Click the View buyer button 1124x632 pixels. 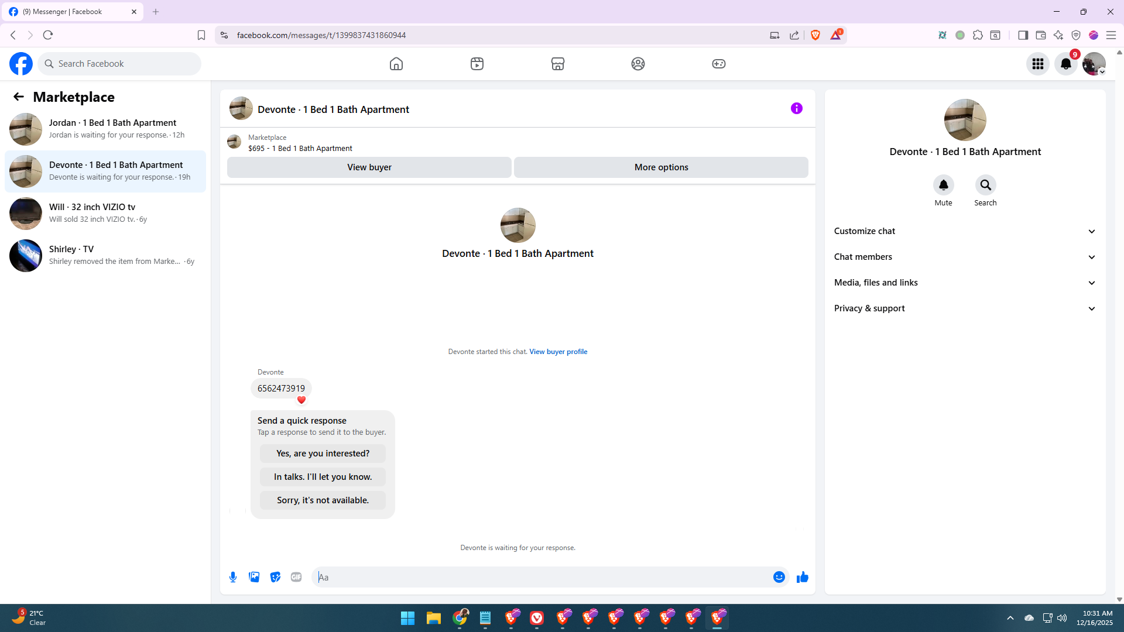369,167
